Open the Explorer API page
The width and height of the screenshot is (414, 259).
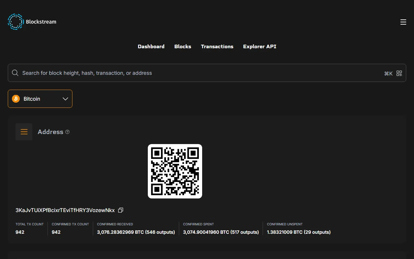tap(260, 47)
